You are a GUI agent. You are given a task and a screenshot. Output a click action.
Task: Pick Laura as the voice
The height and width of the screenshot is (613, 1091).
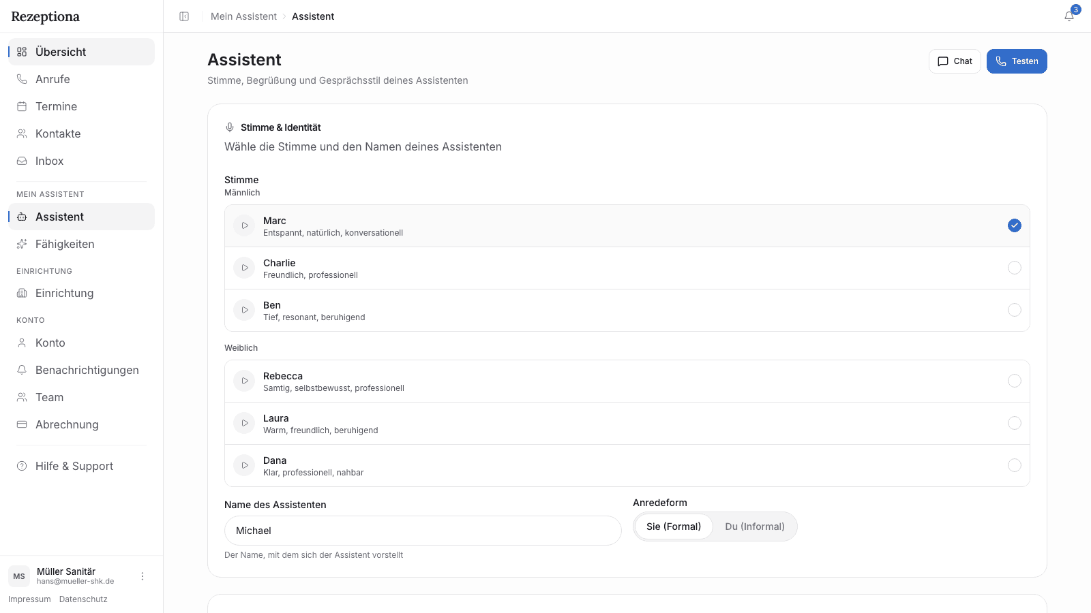1015,423
